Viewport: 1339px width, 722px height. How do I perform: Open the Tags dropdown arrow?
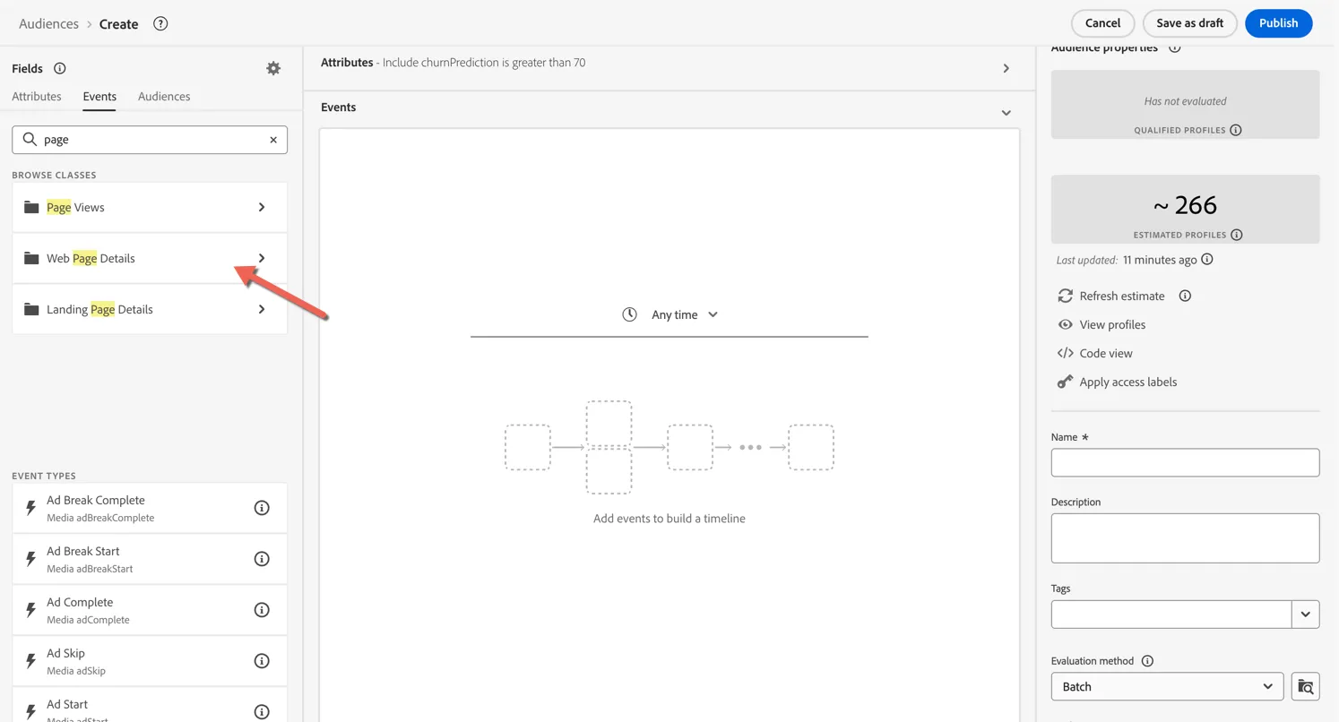pyautogui.click(x=1306, y=615)
